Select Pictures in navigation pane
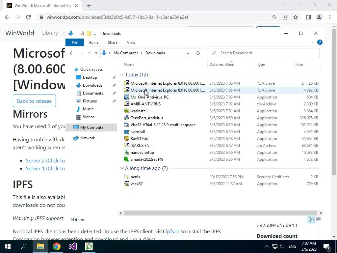 coord(90,101)
